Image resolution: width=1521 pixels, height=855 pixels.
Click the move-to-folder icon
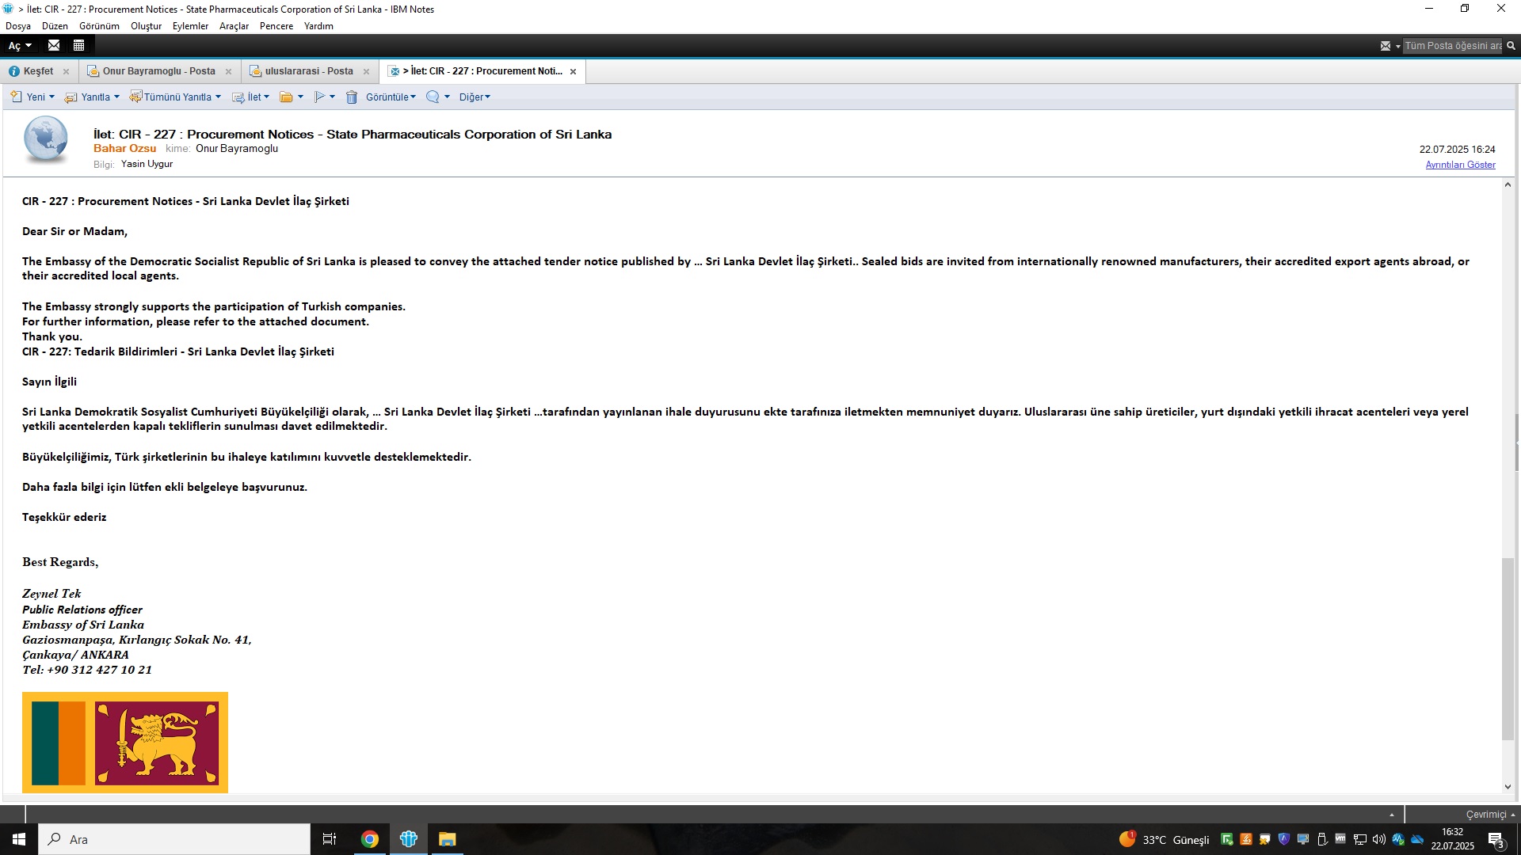pos(286,97)
